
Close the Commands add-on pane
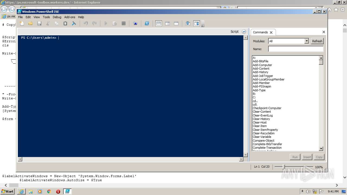pyautogui.click(x=324, y=32)
